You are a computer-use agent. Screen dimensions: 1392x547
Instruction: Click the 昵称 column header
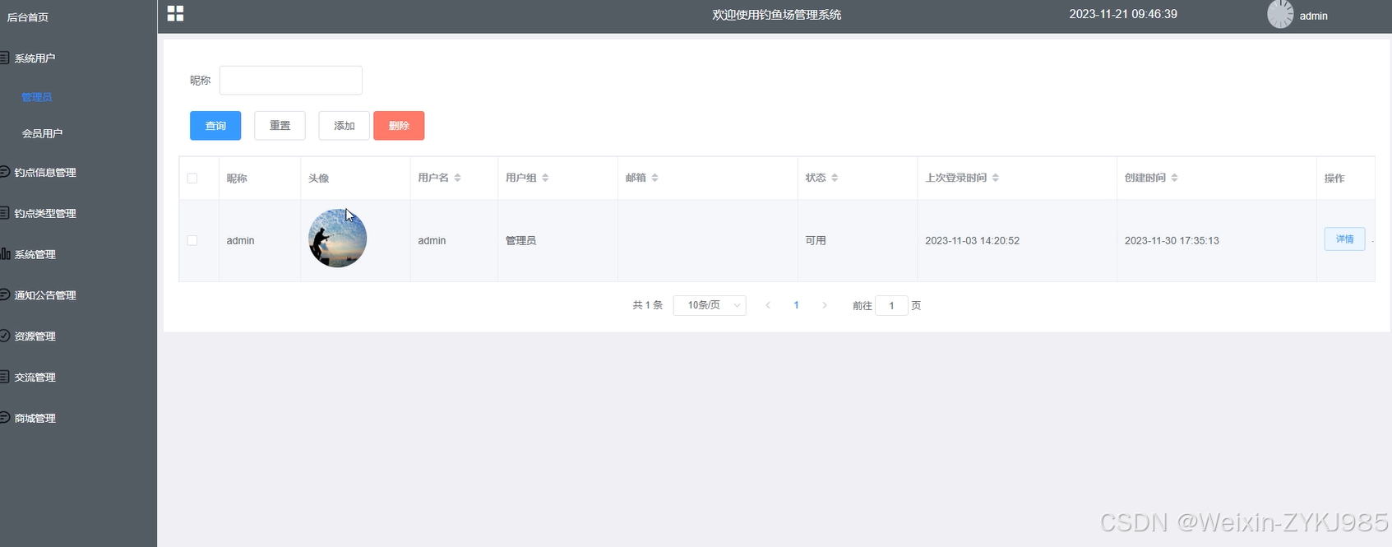237,178
